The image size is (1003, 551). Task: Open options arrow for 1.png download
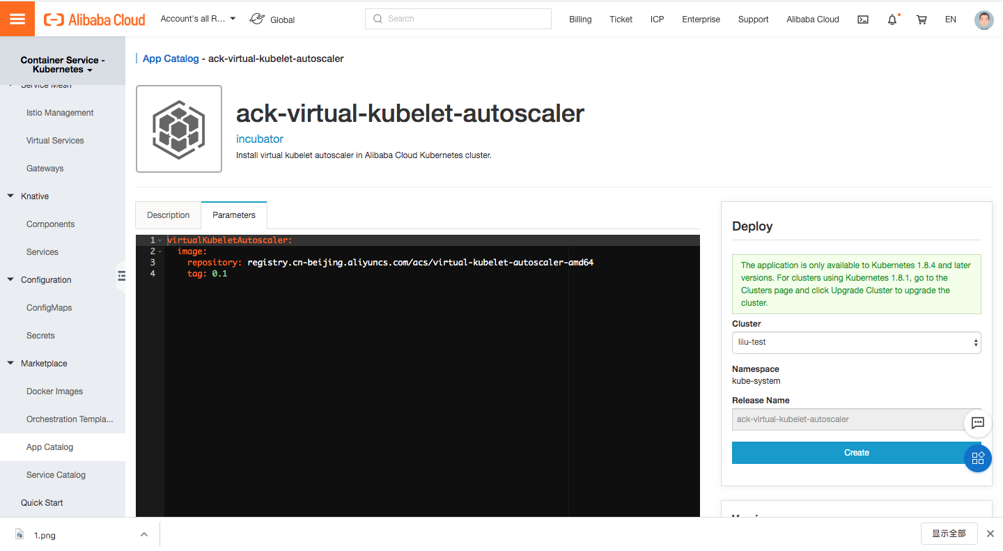pyautogui.click(x=144, y=534)
